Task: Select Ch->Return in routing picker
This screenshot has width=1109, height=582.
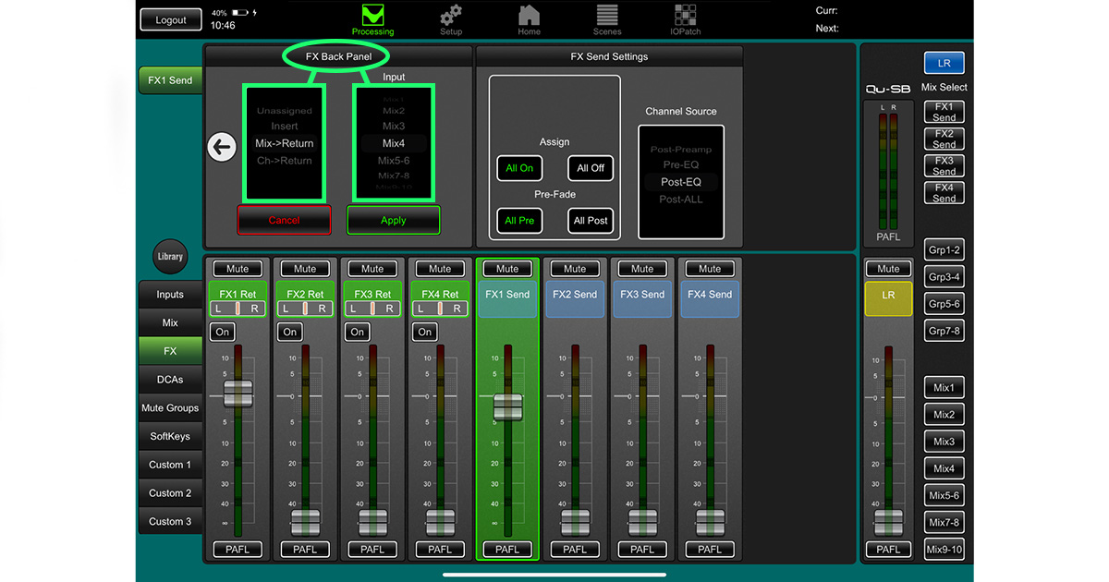Action: click(285, 161)
